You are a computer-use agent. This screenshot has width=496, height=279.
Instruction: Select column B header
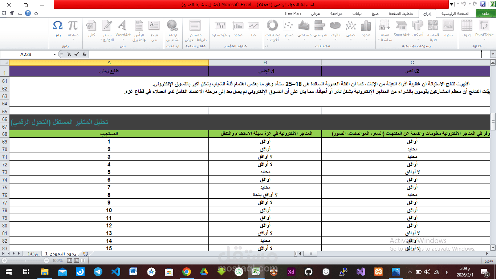pos(265,62)
